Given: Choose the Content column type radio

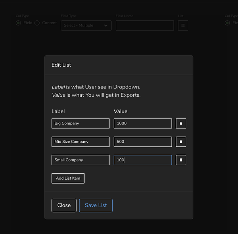Looking at the screenshot, I should (37, 23).
